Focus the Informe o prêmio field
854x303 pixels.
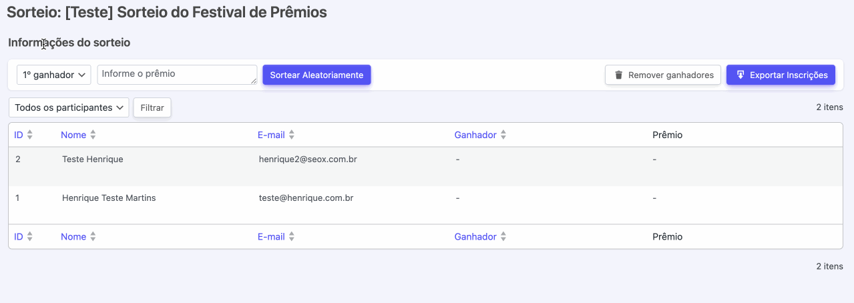click(x=177, y=75)
